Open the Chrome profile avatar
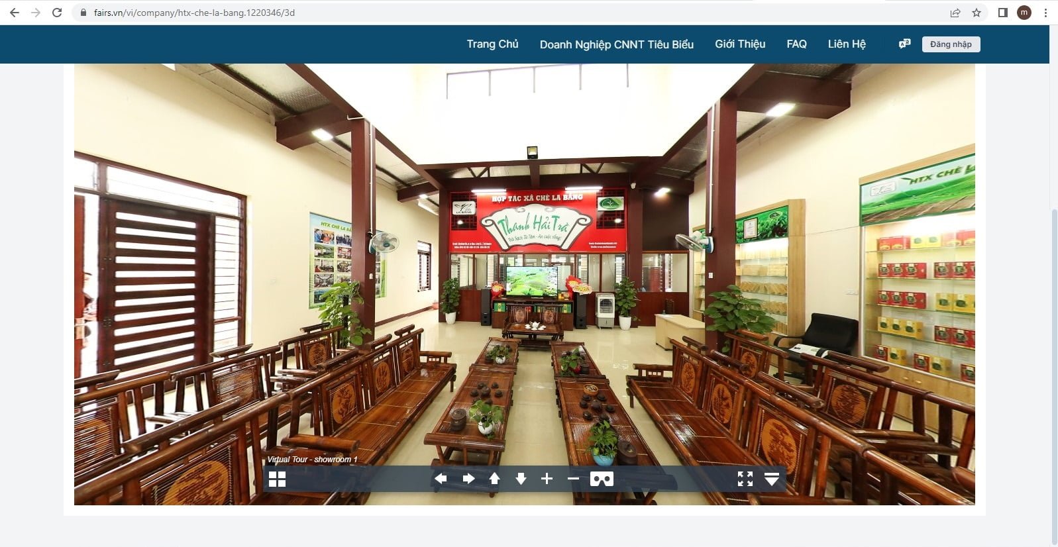The image size is (1058, 547). click(1024, 13)
